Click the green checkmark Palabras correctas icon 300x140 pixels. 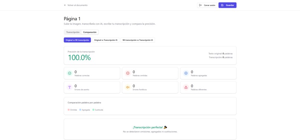(x=70, y=73)
